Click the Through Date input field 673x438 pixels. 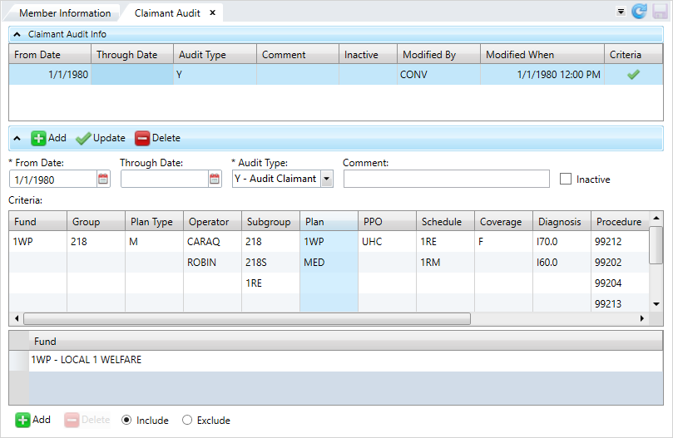point(165,180)
